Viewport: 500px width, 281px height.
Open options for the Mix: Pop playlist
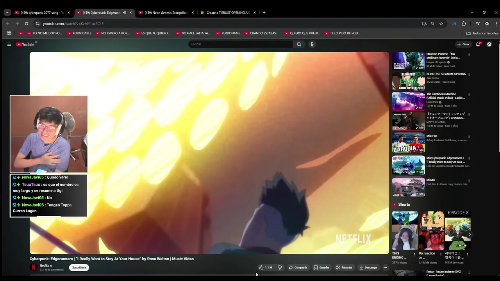[469, 136]
